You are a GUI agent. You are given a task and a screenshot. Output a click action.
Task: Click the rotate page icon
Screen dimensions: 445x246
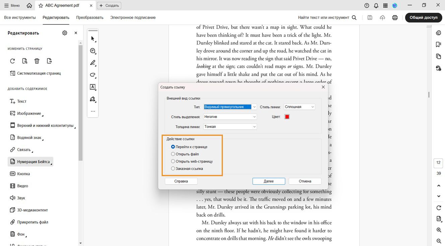pos(12,61)
